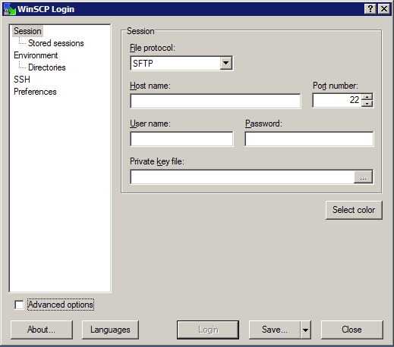
Task: Focus the Host name input field
Action: (216, 101)
